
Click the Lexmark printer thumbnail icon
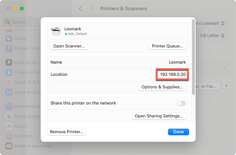tap(56, 31)
